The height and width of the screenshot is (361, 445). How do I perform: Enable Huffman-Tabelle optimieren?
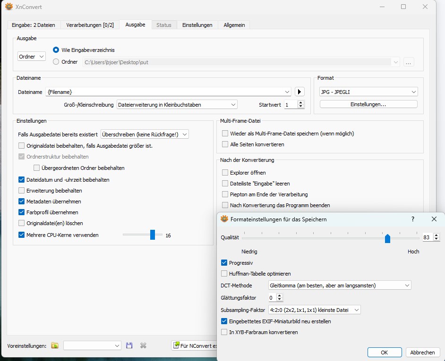tap(224, 274)
